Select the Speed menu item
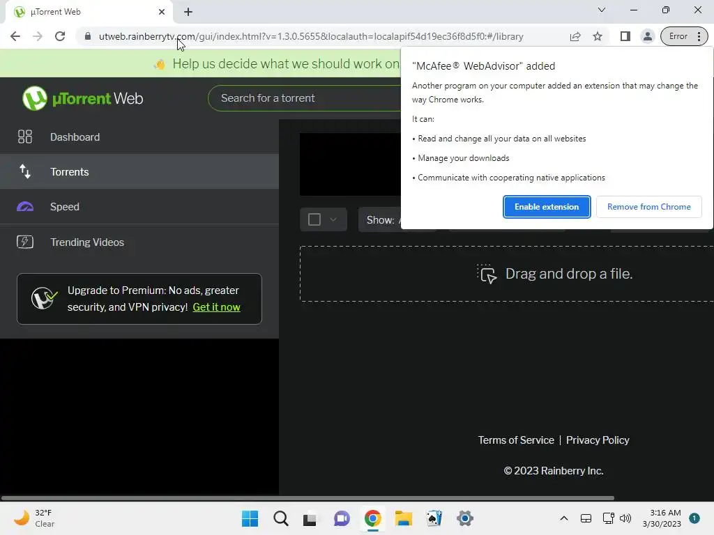This screenshot has height=535, width=714. click(x=139, y=206)
